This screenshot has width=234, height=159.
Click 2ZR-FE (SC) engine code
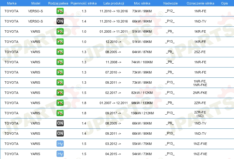click(200, 114)
